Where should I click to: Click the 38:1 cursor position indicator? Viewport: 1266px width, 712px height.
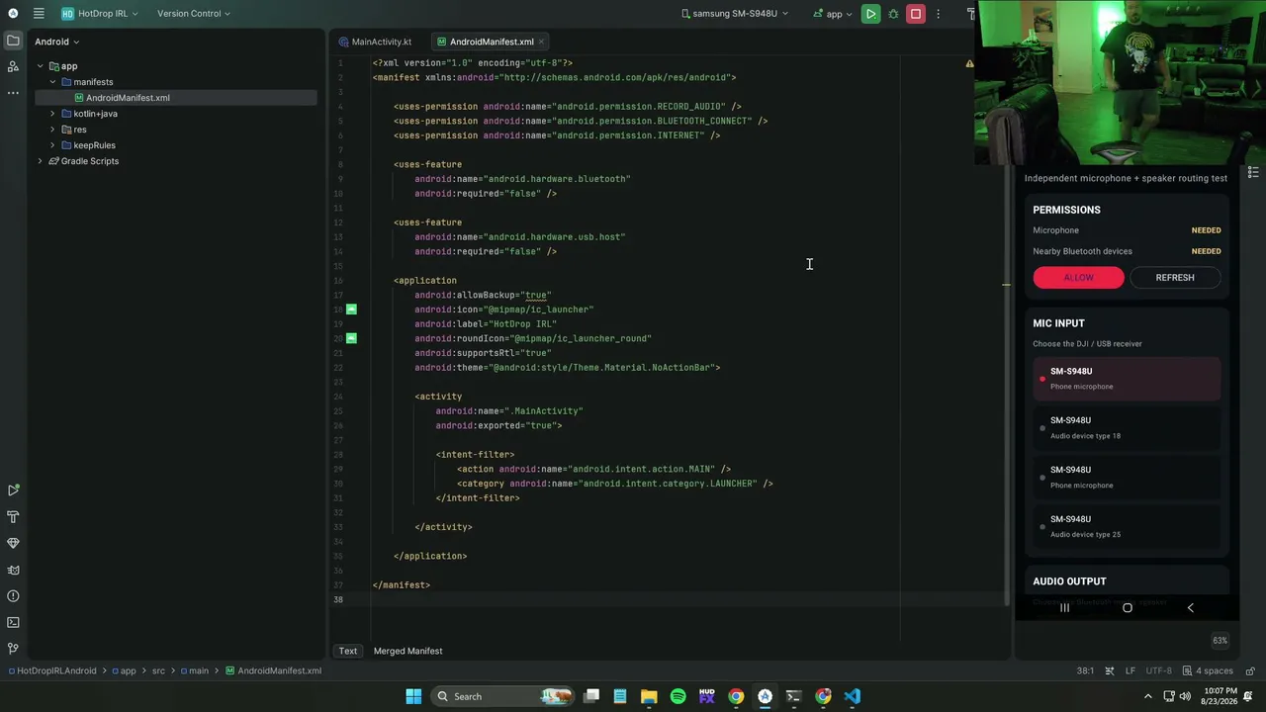[1085, 670]
